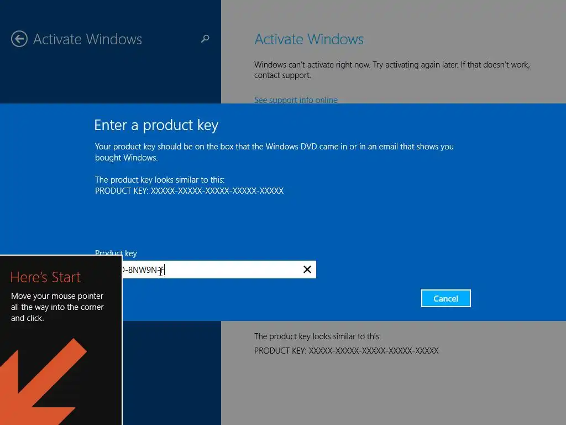Click the gray pane PRODUCT KEY example line
This screenshot has width=566, height=425.
click(346, 350)
